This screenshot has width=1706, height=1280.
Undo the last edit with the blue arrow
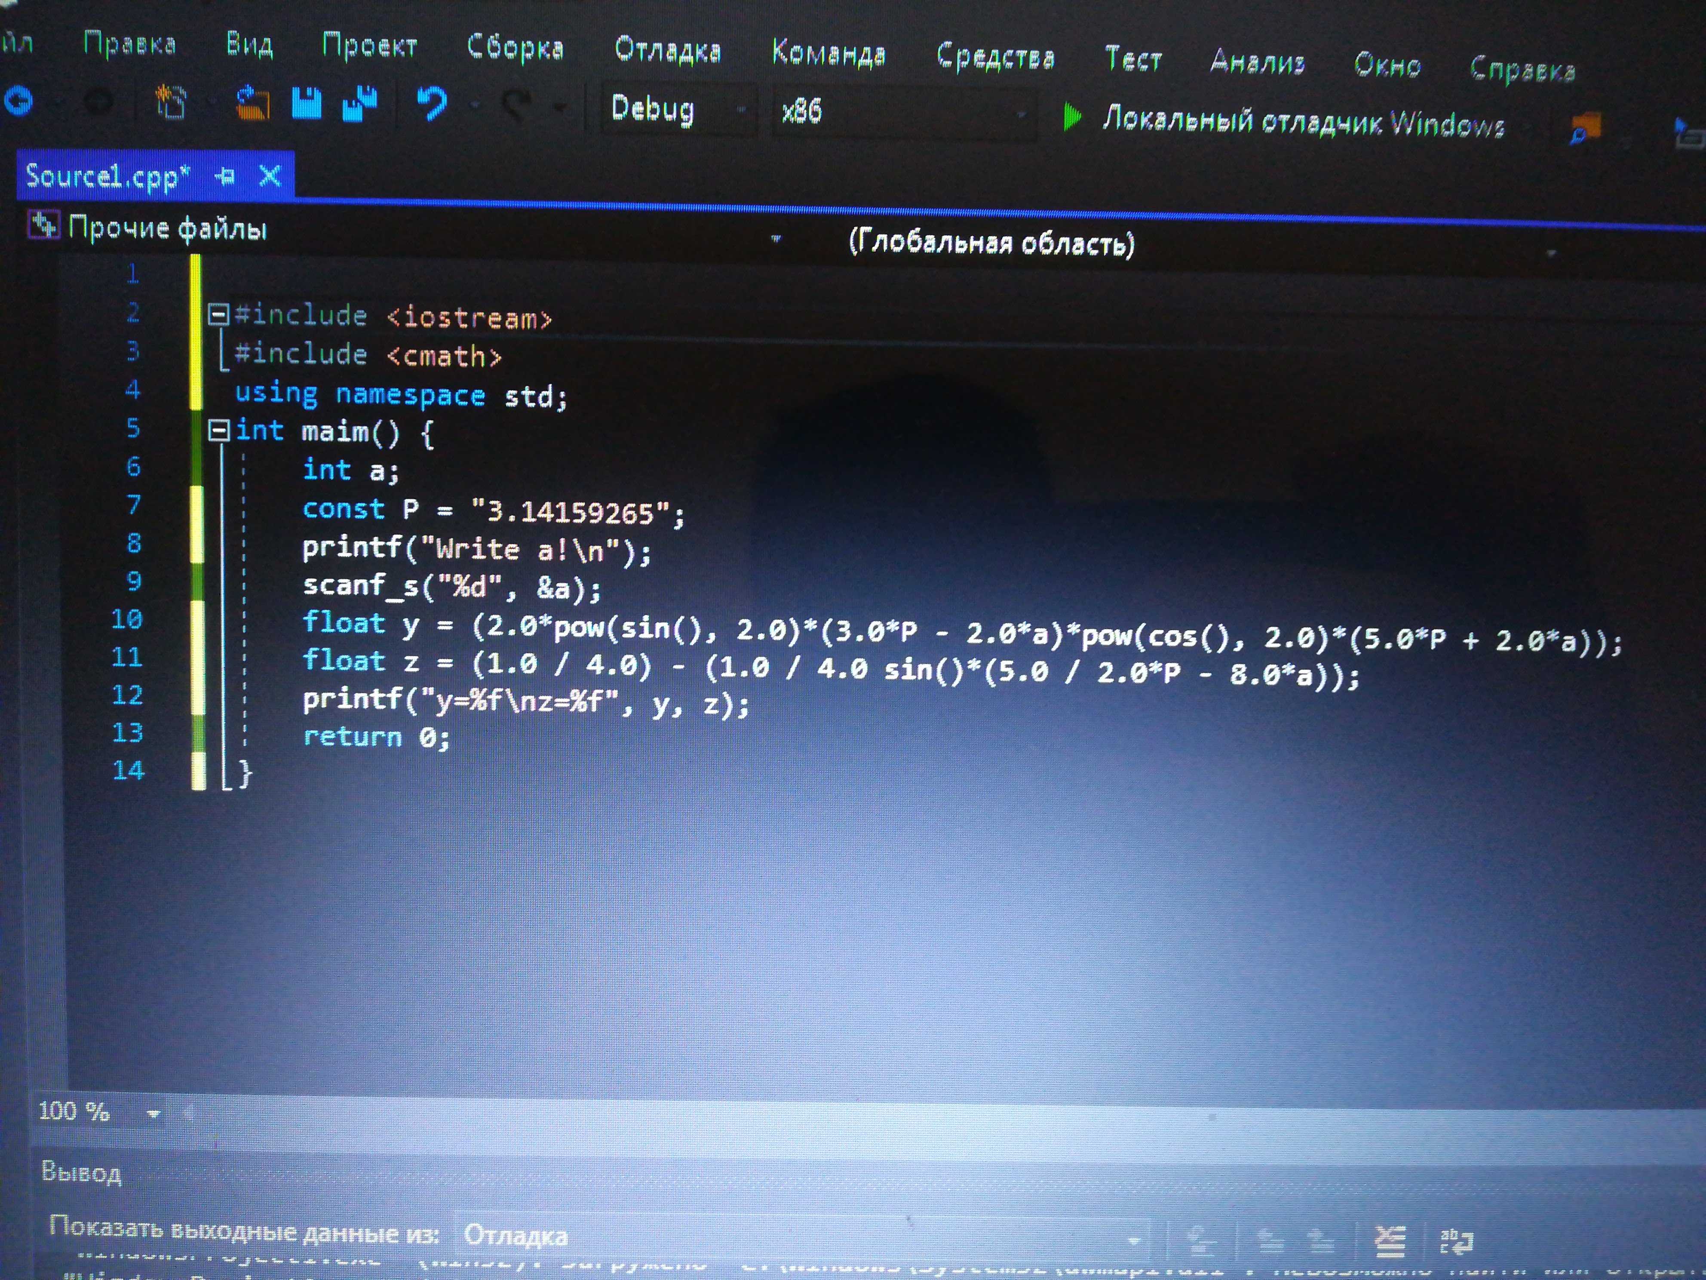tap(431, 103)
